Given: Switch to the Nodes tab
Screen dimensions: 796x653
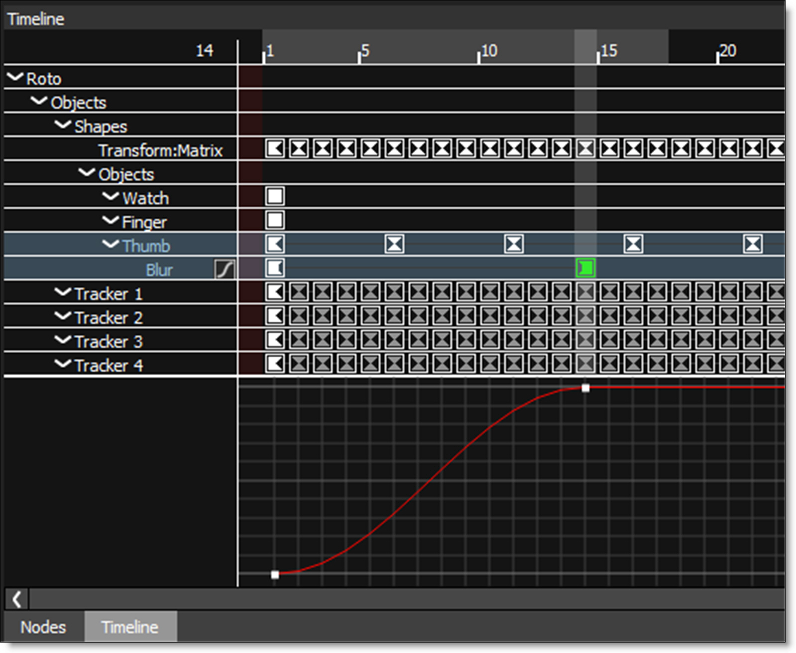Looking at the screenshot, I should [43, 627].
